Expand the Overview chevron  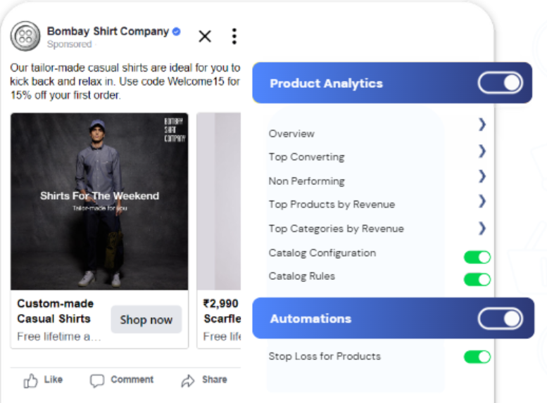tap(482, 124)
